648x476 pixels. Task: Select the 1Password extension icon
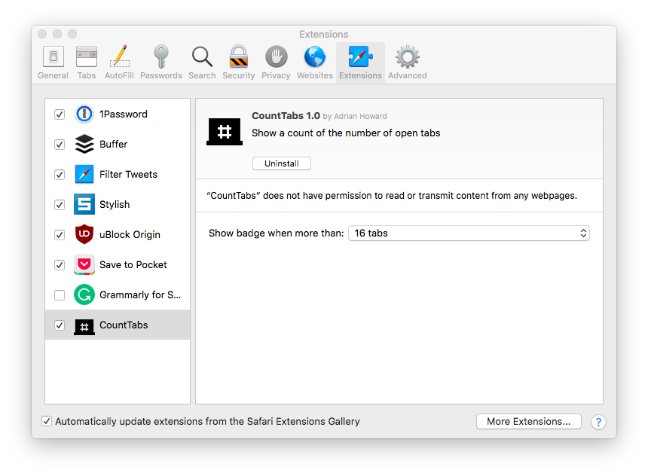(84, 114)
